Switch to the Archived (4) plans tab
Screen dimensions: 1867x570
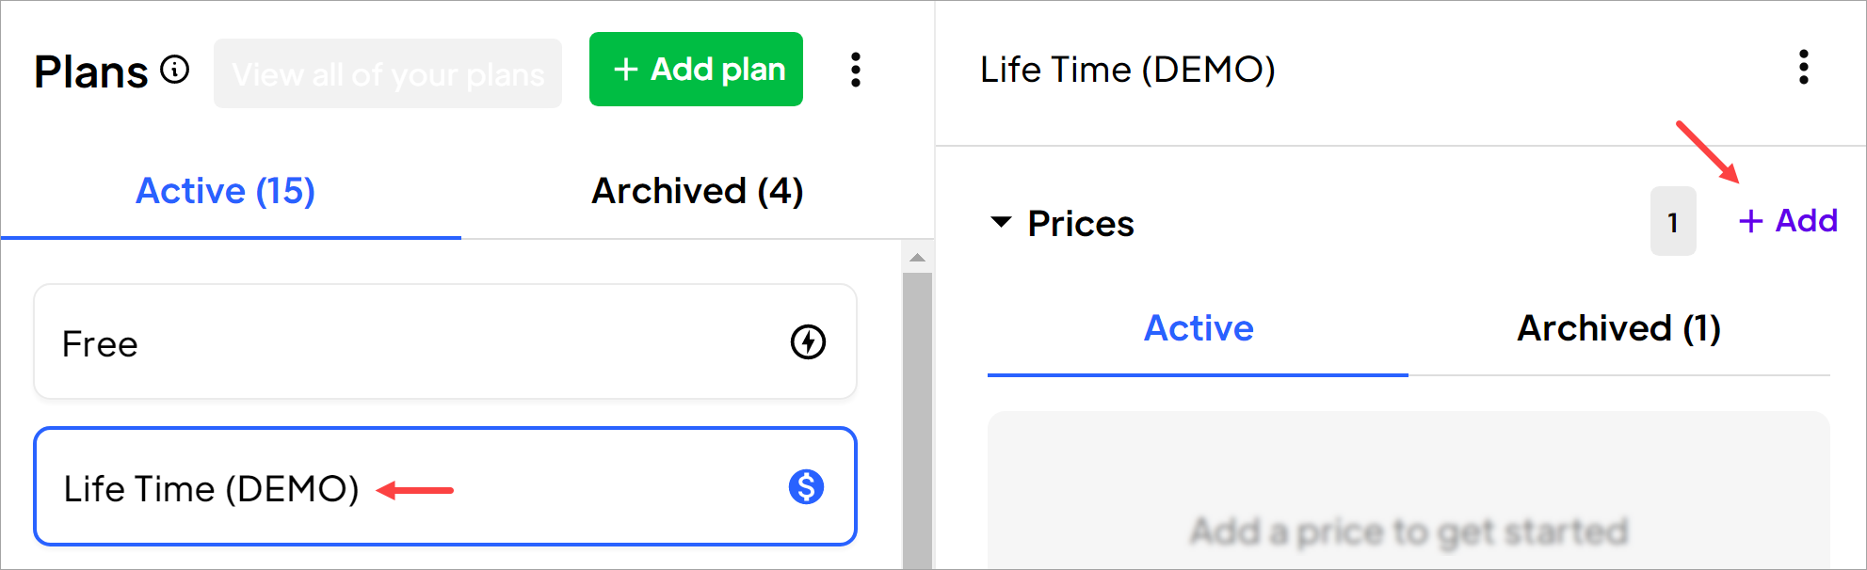[697, 191]
